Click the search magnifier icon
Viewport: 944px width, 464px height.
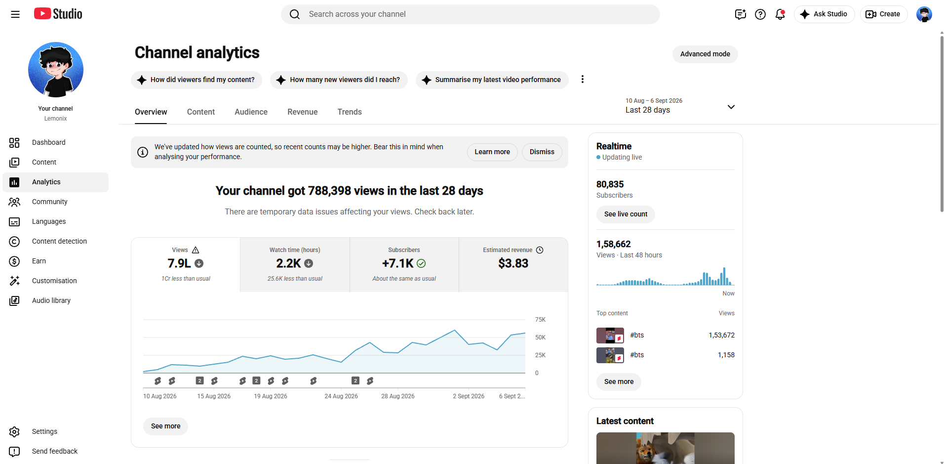(x=295, y=14)
